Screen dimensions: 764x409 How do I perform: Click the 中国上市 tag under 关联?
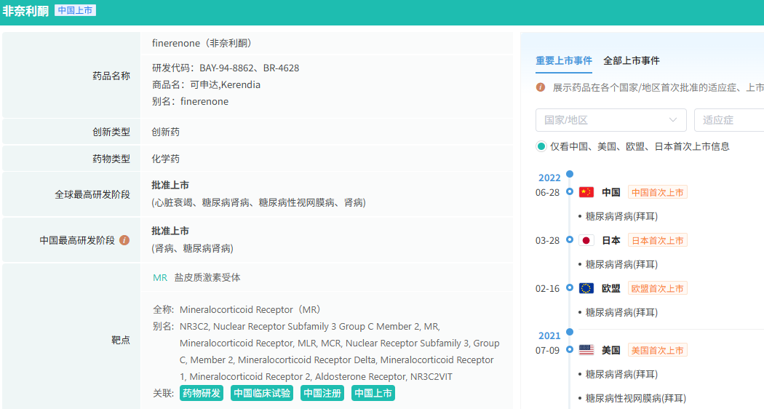tap(373, 394)
